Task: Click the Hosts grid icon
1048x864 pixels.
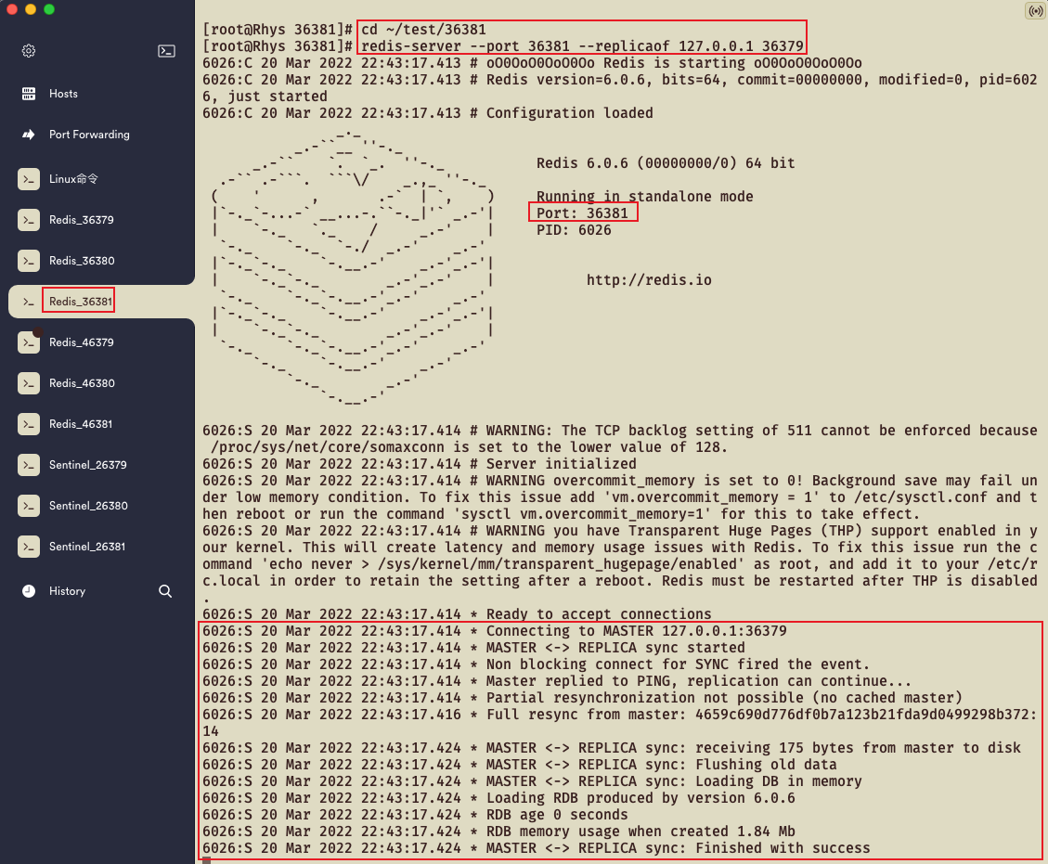Action: (x=29, y=94)
